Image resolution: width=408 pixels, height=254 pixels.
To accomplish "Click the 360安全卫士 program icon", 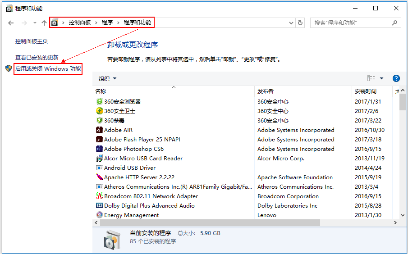I will coord(99,111).
